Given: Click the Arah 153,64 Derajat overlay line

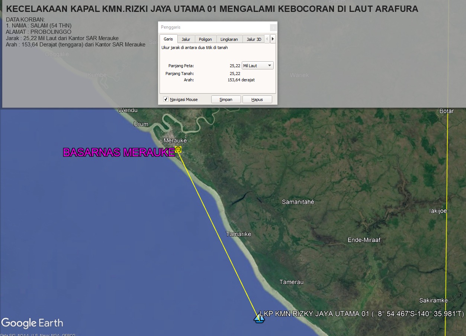Looking at the screenshot, I should (76, 45).
